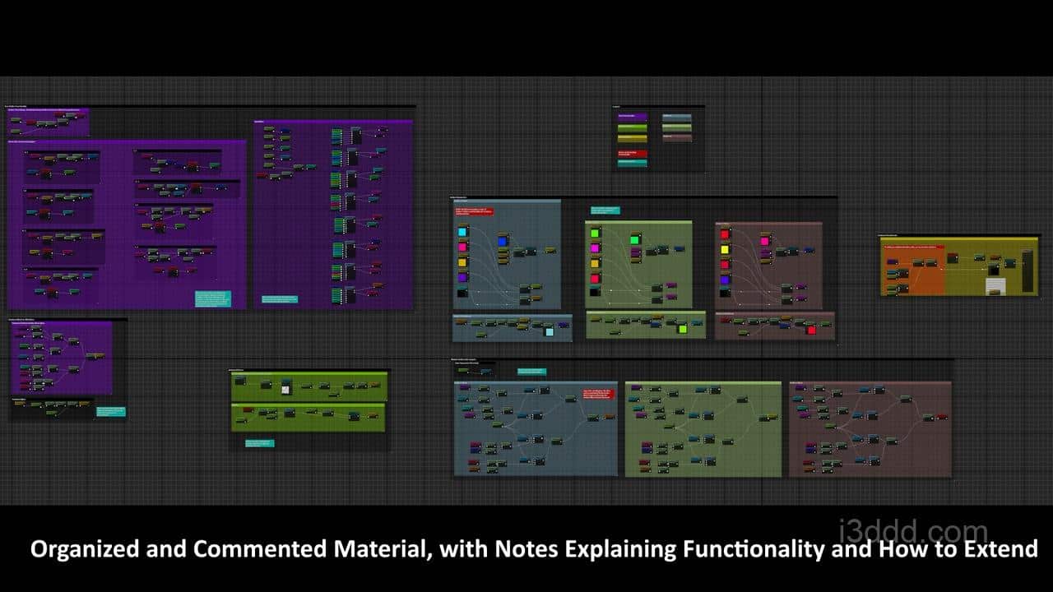This screenshot has width=1053, height=592.
Task: Click the tall dark node in yellow panel
Action: pos(1027,271)
